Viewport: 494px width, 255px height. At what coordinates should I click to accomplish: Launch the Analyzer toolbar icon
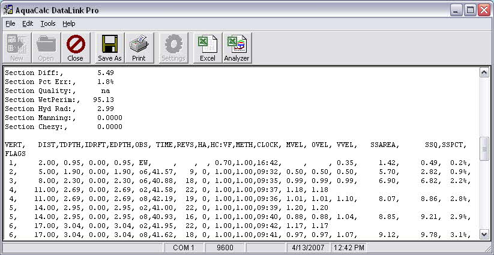point(236,47)
